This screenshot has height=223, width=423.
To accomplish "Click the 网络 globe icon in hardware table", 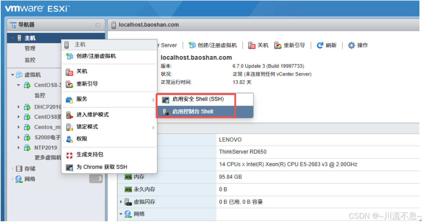I will coord(128,214).
